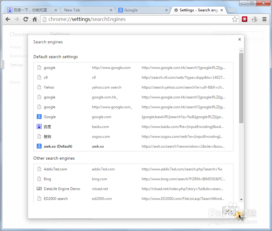272x231 pixels.
Task: Select the Settings - Search engines tab
Action: [199, 10]
